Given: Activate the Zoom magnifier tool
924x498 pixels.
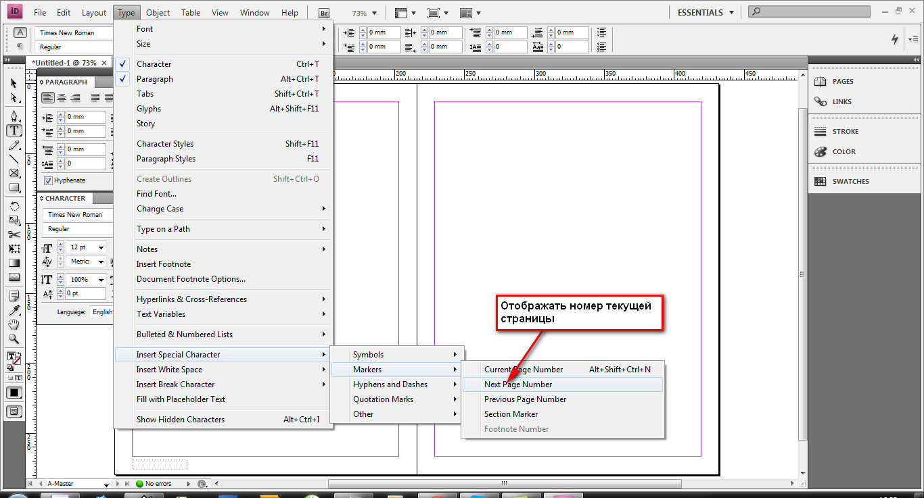Looking at the screenshot, I should pos(14,339).
